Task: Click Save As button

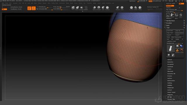Action: 179,31
